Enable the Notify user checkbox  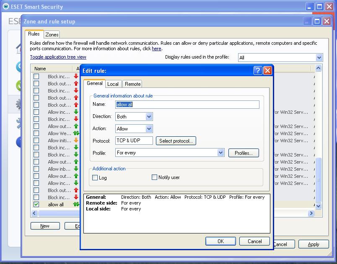tap(154, 177)
